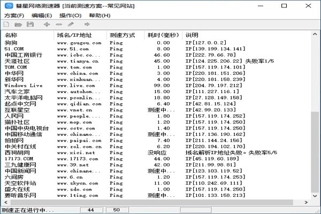
Task: Select the 要听音乐网 row
Action: click(157, 195)
